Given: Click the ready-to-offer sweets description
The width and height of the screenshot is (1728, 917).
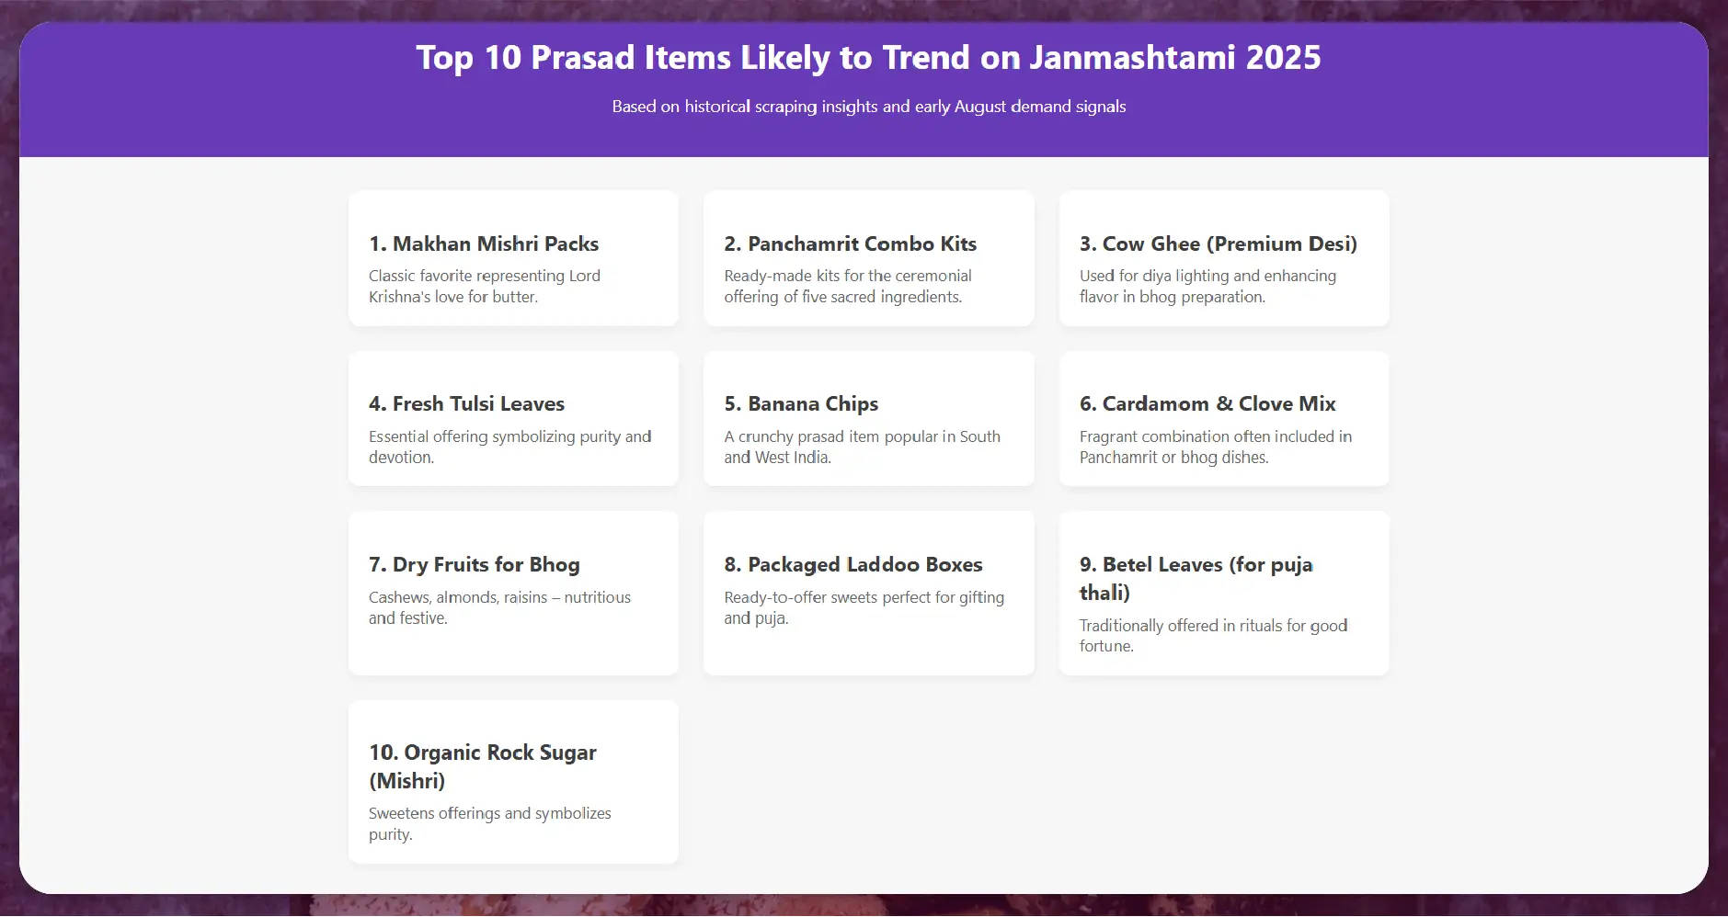Looking at the screenshot, I should 864,607.
